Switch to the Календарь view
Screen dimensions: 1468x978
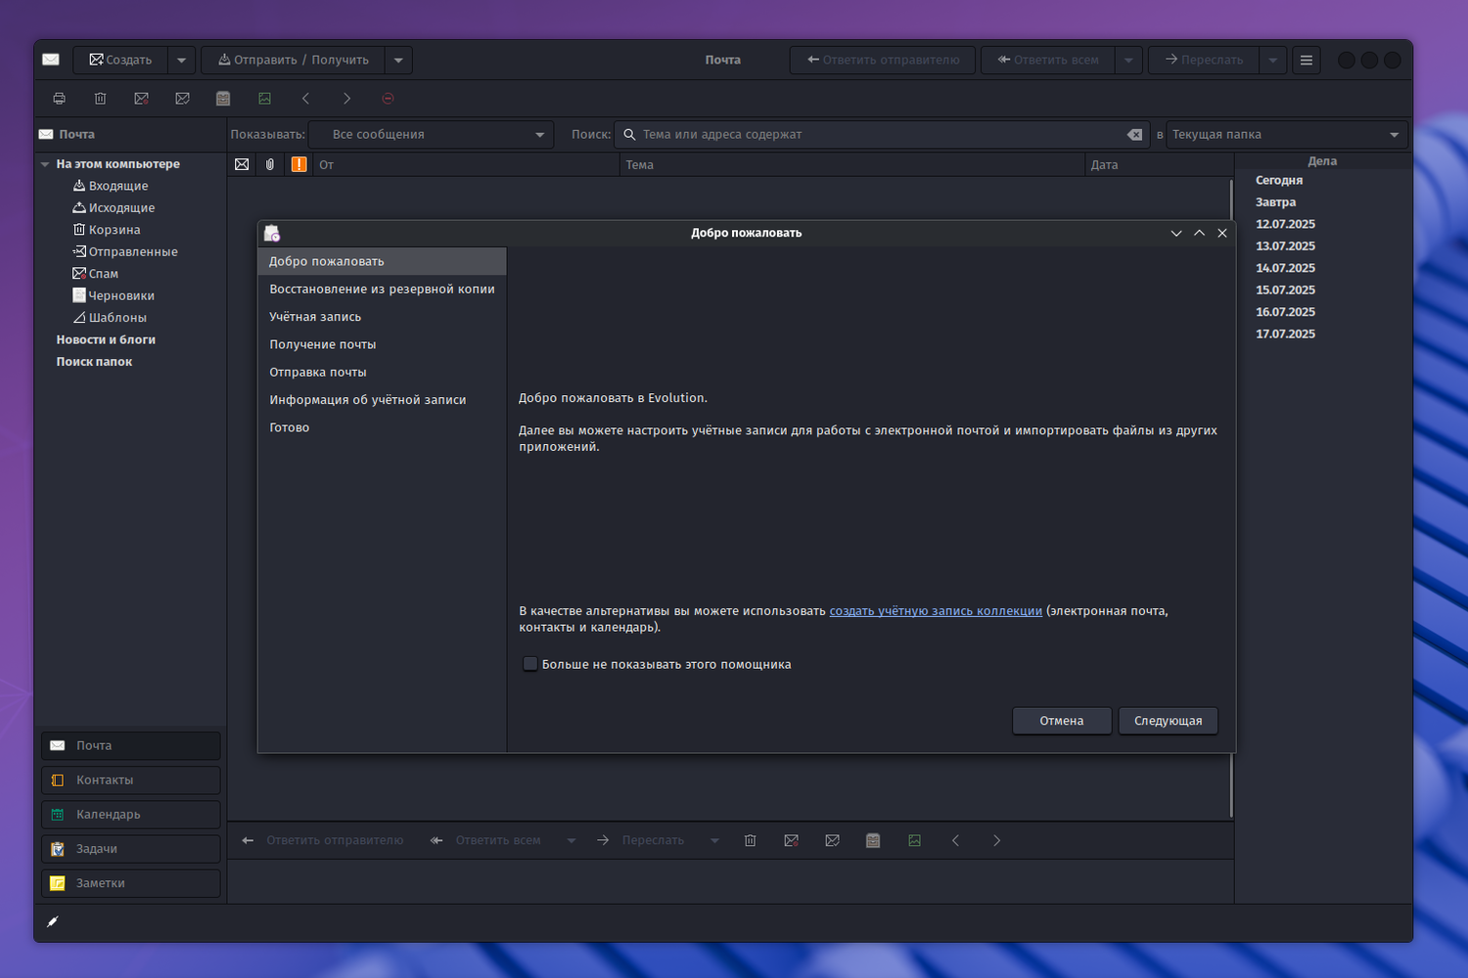click(x=131, y=814)
